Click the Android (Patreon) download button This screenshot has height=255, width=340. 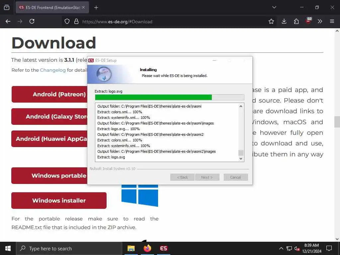tap(49, 94)
